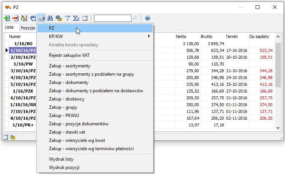
Task: Click the toolbar search text field
Action: point(113,18)
